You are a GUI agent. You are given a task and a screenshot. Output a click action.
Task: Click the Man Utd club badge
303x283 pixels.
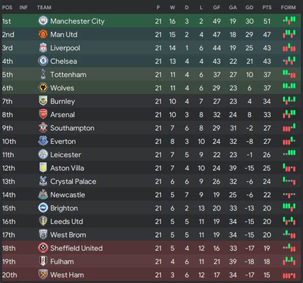click(x=43, y=35)
